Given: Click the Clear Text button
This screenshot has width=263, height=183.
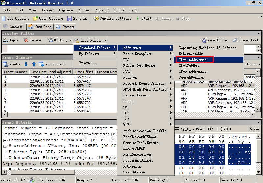Looking at the screenshot, I should (246, 40).
